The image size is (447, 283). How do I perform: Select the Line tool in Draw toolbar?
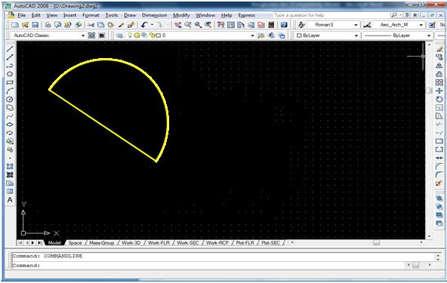click(10, 49)
